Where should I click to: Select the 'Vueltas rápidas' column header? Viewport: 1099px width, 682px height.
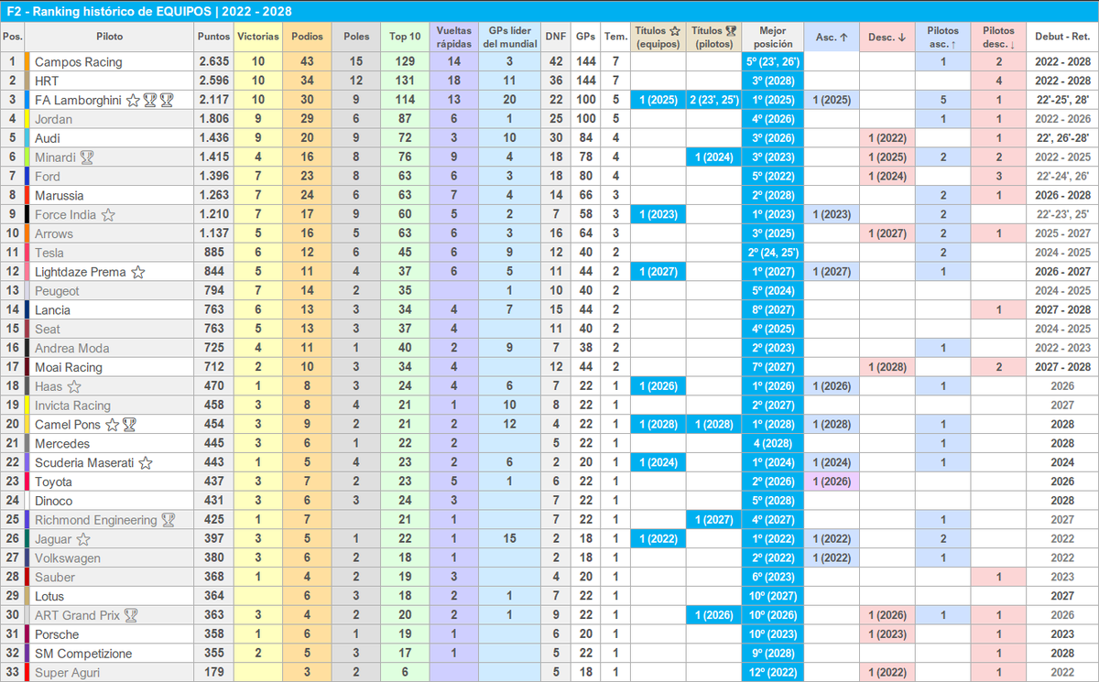click(454, 38)
